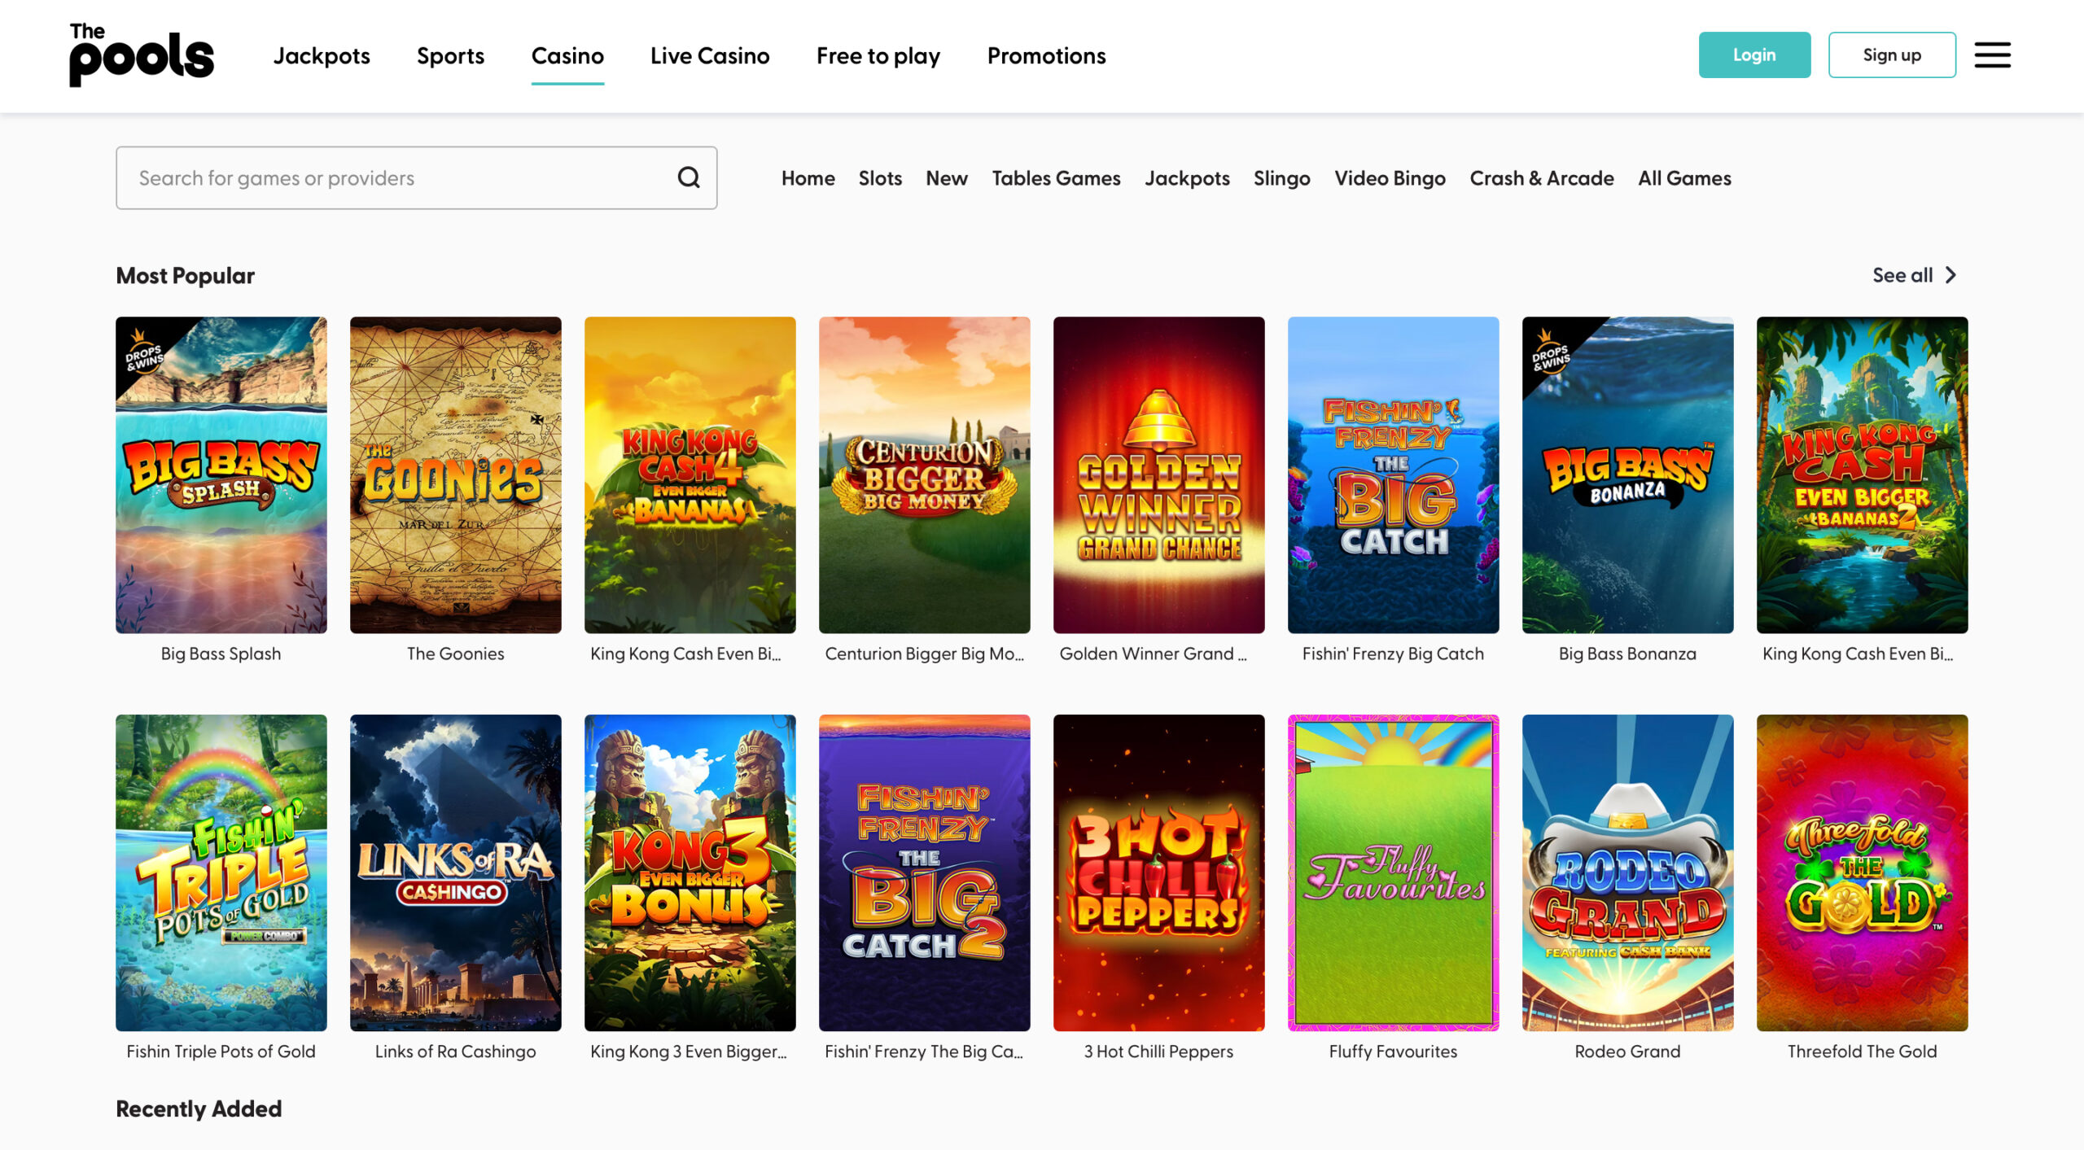
Task: Open the All Games category
Action: (x=1684, y=177)
